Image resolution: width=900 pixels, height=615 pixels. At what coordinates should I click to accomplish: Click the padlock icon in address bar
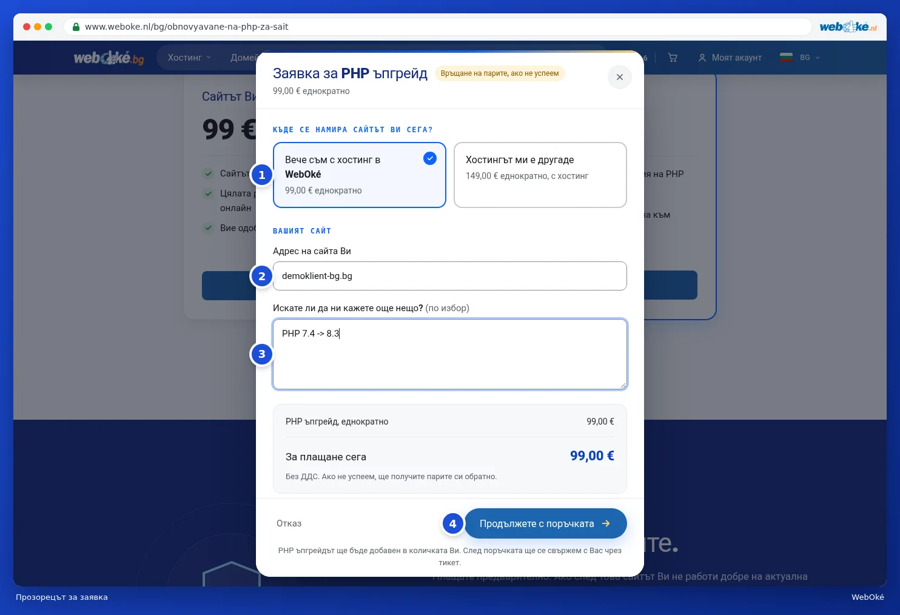click(76, 27)
